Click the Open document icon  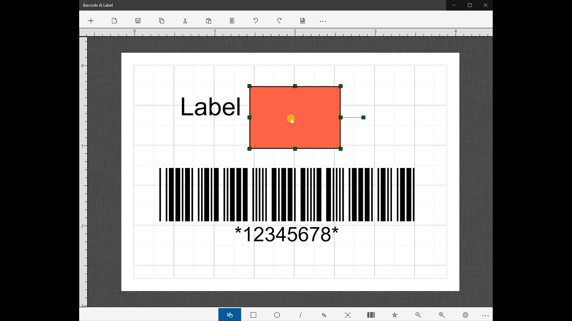tap(114, 21)
